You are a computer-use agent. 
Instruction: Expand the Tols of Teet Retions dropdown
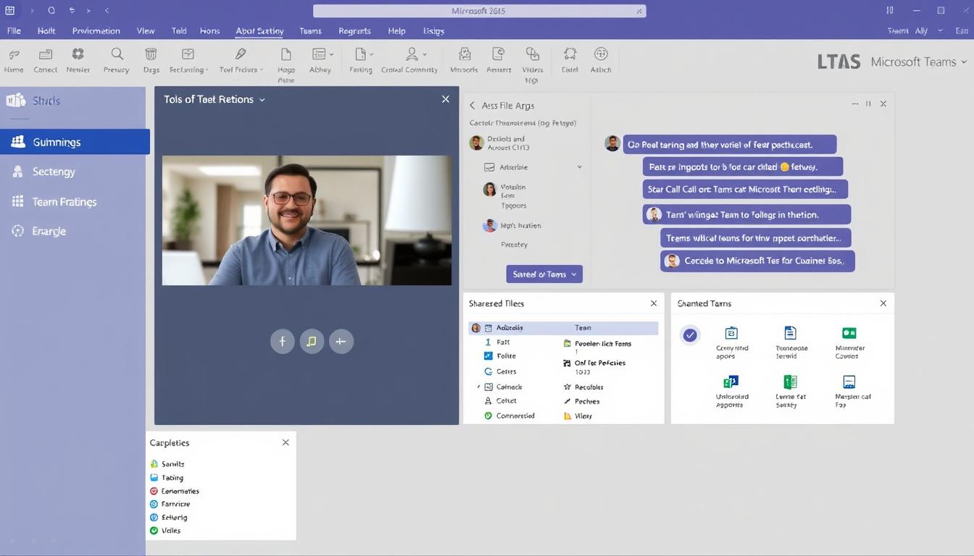(262, 100)
